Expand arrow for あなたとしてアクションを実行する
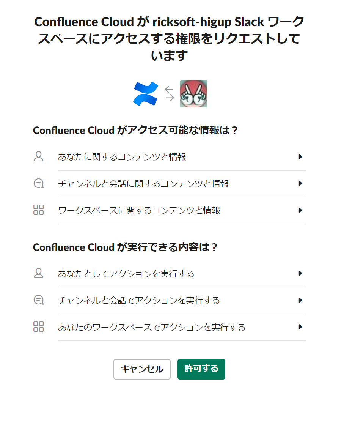The image size is (344, 438). click(300, 274)
